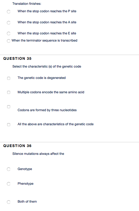Click the QUESTION 36 heading
This screenshot has width=139, height=211.
(x=17, y=146)
